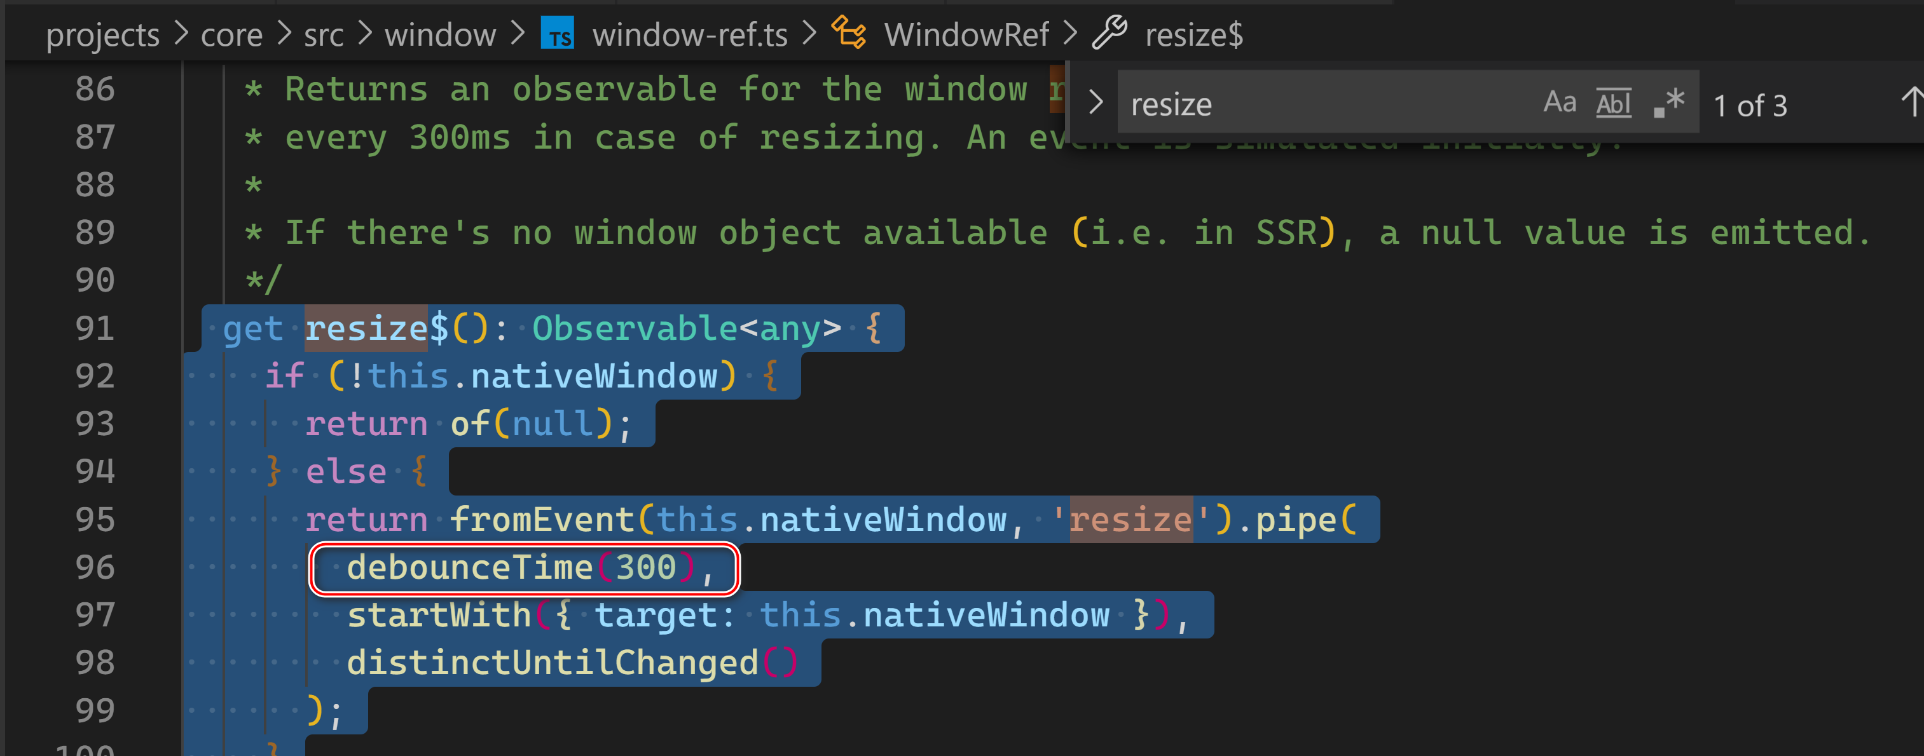The width and height of the screenshot is (1924, 756).
Task: Toggle Match Case in find widget
Action: [1560, 103]
